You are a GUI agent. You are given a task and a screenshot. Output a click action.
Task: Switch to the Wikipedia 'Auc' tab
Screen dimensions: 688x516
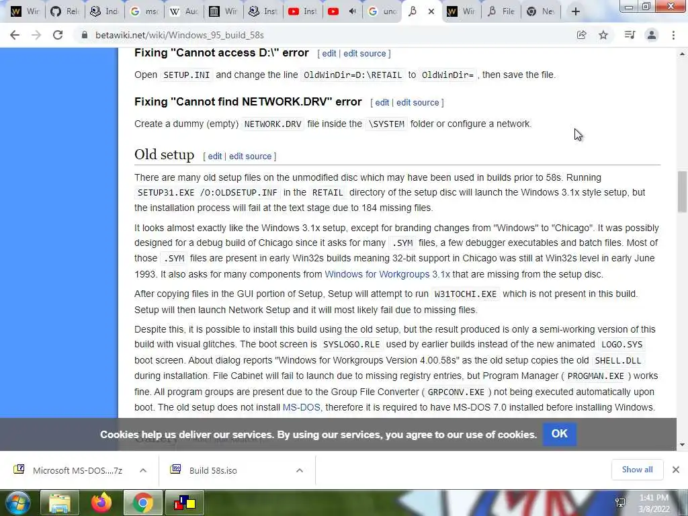point(183,11)
